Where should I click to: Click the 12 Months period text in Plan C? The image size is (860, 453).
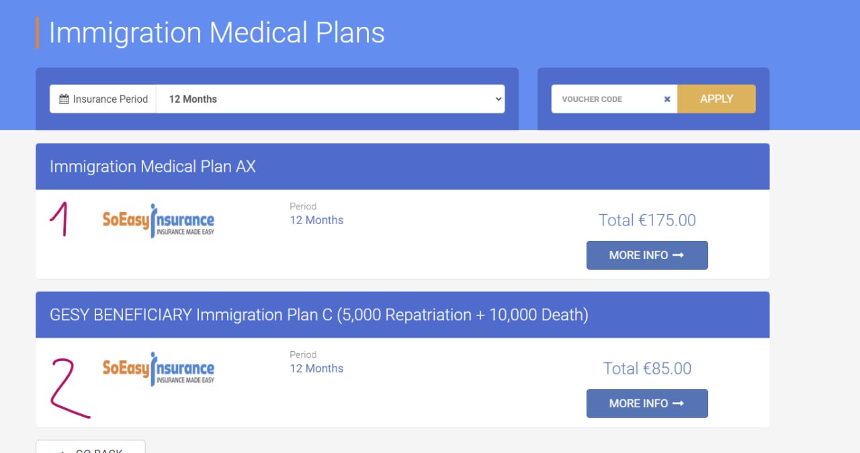(316, 368)
